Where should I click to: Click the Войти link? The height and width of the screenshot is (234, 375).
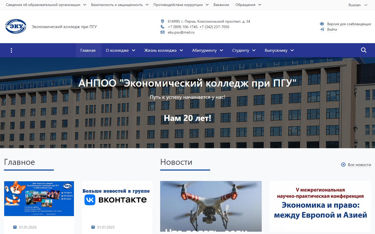tap(332, 29)
